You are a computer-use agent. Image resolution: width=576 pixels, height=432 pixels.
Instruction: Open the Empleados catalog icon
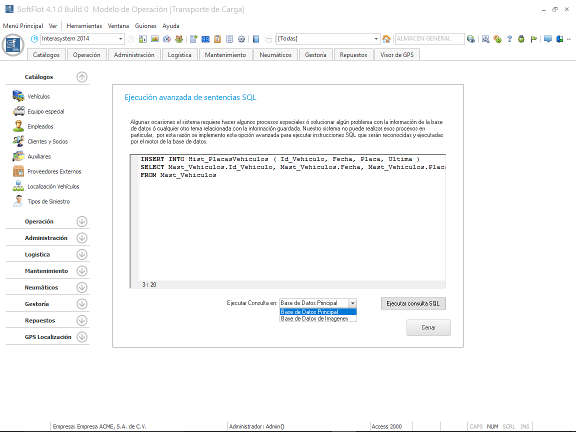pos(18,126)
